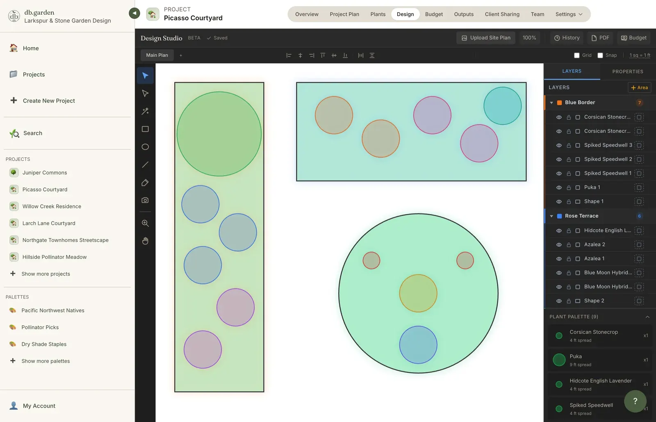656x422 pixels.
Task: Align selected objects to bottom edge
Action: [x=345, y=55]
